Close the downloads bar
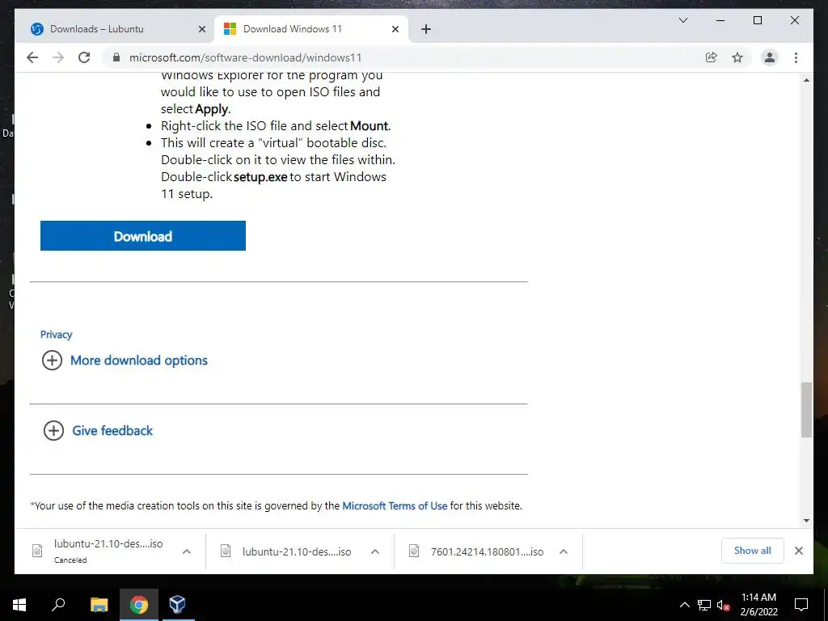This screenshot has height=621, width=828. (799, 551)
